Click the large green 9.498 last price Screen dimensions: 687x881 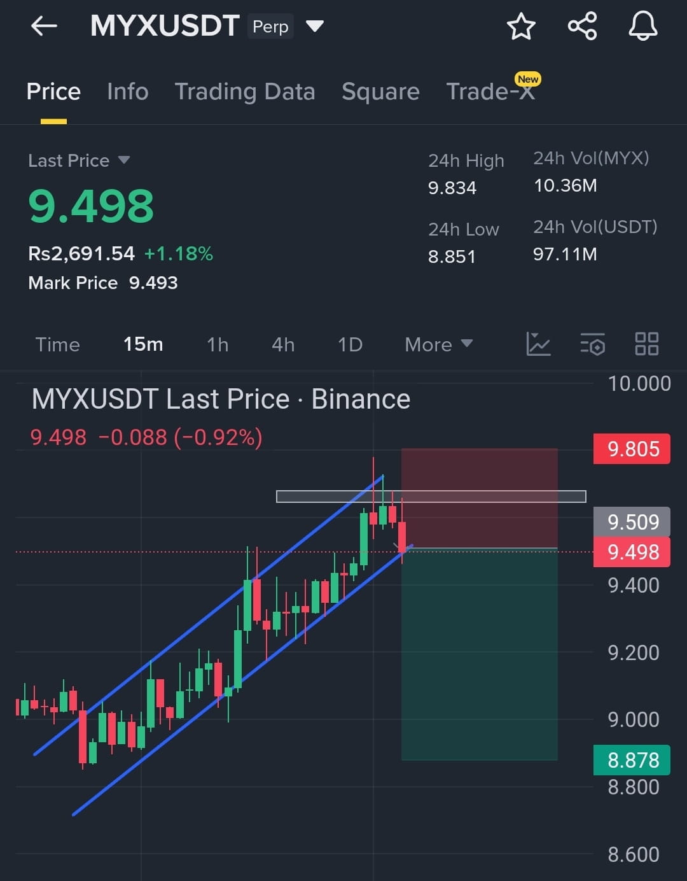(91, 206)
